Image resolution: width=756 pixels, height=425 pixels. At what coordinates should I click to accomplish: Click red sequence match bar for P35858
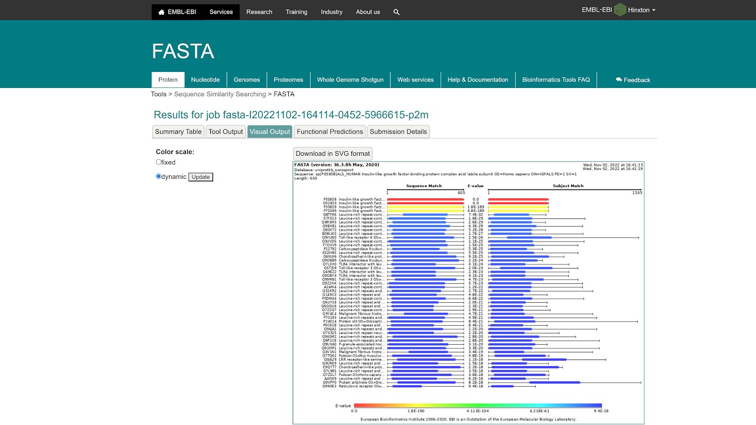(425, 200)
